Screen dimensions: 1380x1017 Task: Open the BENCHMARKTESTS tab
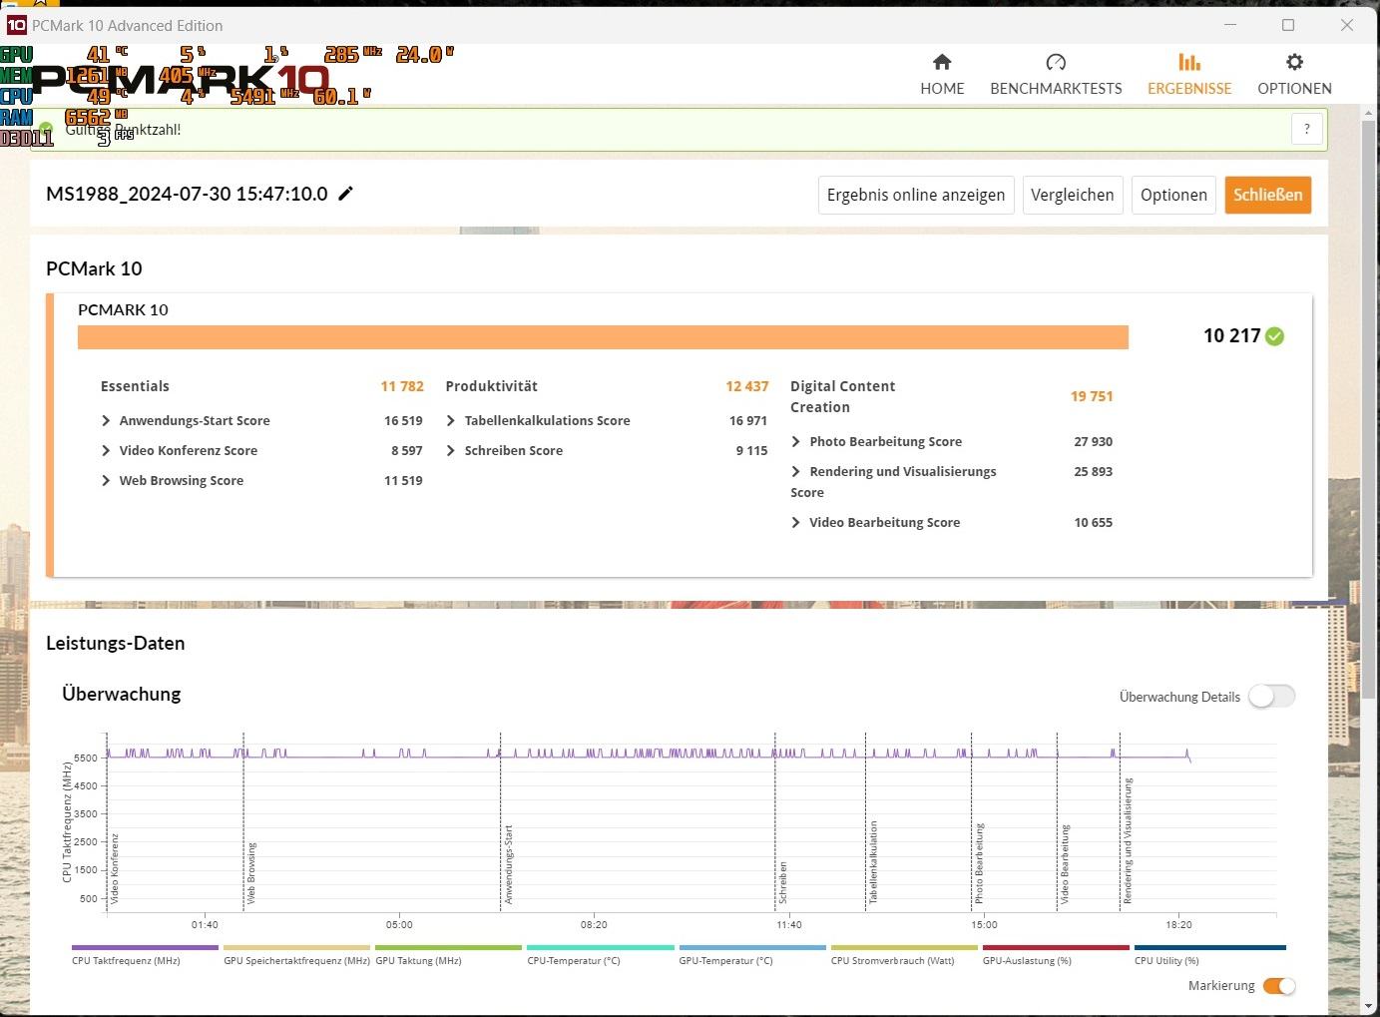point(1056,75)
